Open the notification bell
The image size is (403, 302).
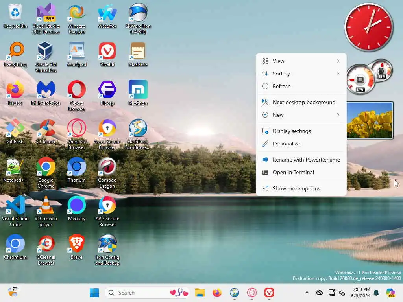[377, 293]
